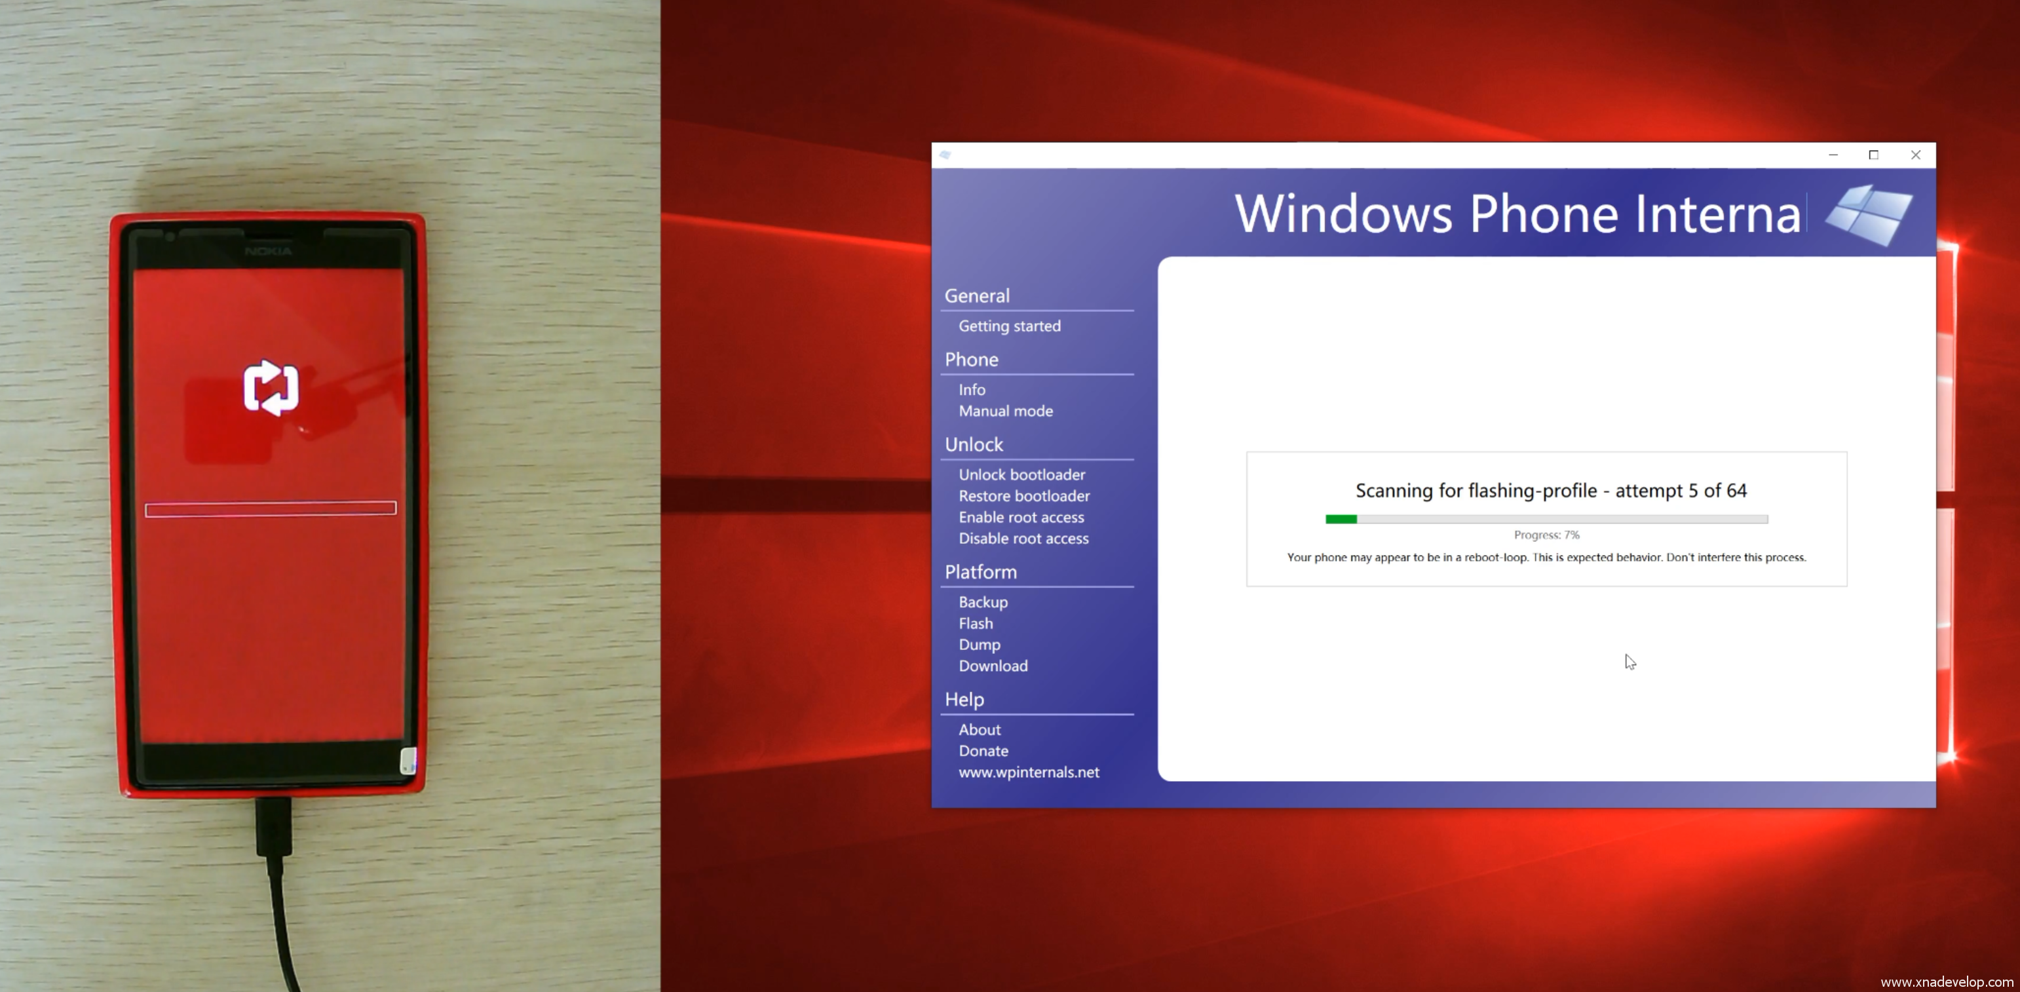Open the Download section
Image resolution: width=2020 pixels, height=992 pixels.
pyautogui.click(x=993, y=666)
